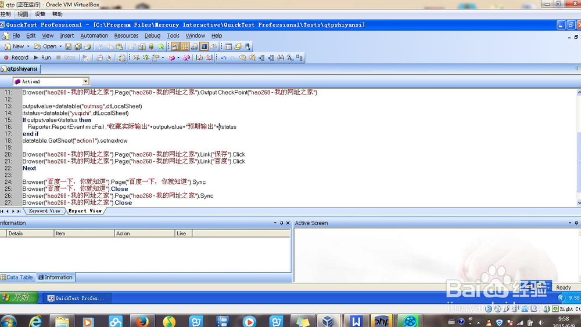The width and height of the screenshot is (581, 327).
Task: Expand the Insert Call to Action dropdown arrow
Action: (x=178, y=58)
